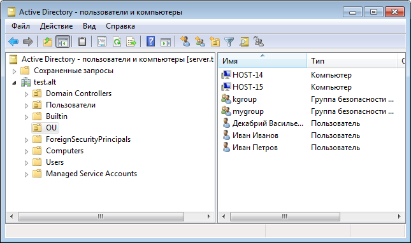Minimize the Active Directory window
Viewport: 411px width, 243px height.
(352, 12)
